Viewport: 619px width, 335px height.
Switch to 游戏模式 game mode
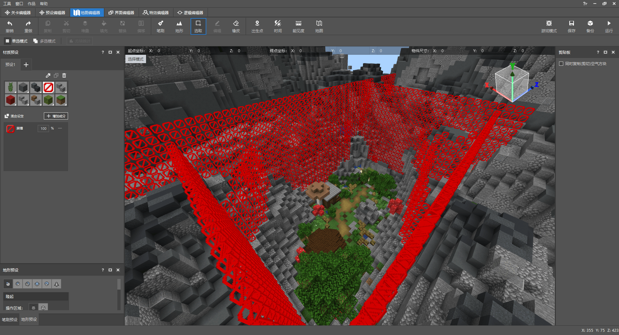tap(549, 26)
